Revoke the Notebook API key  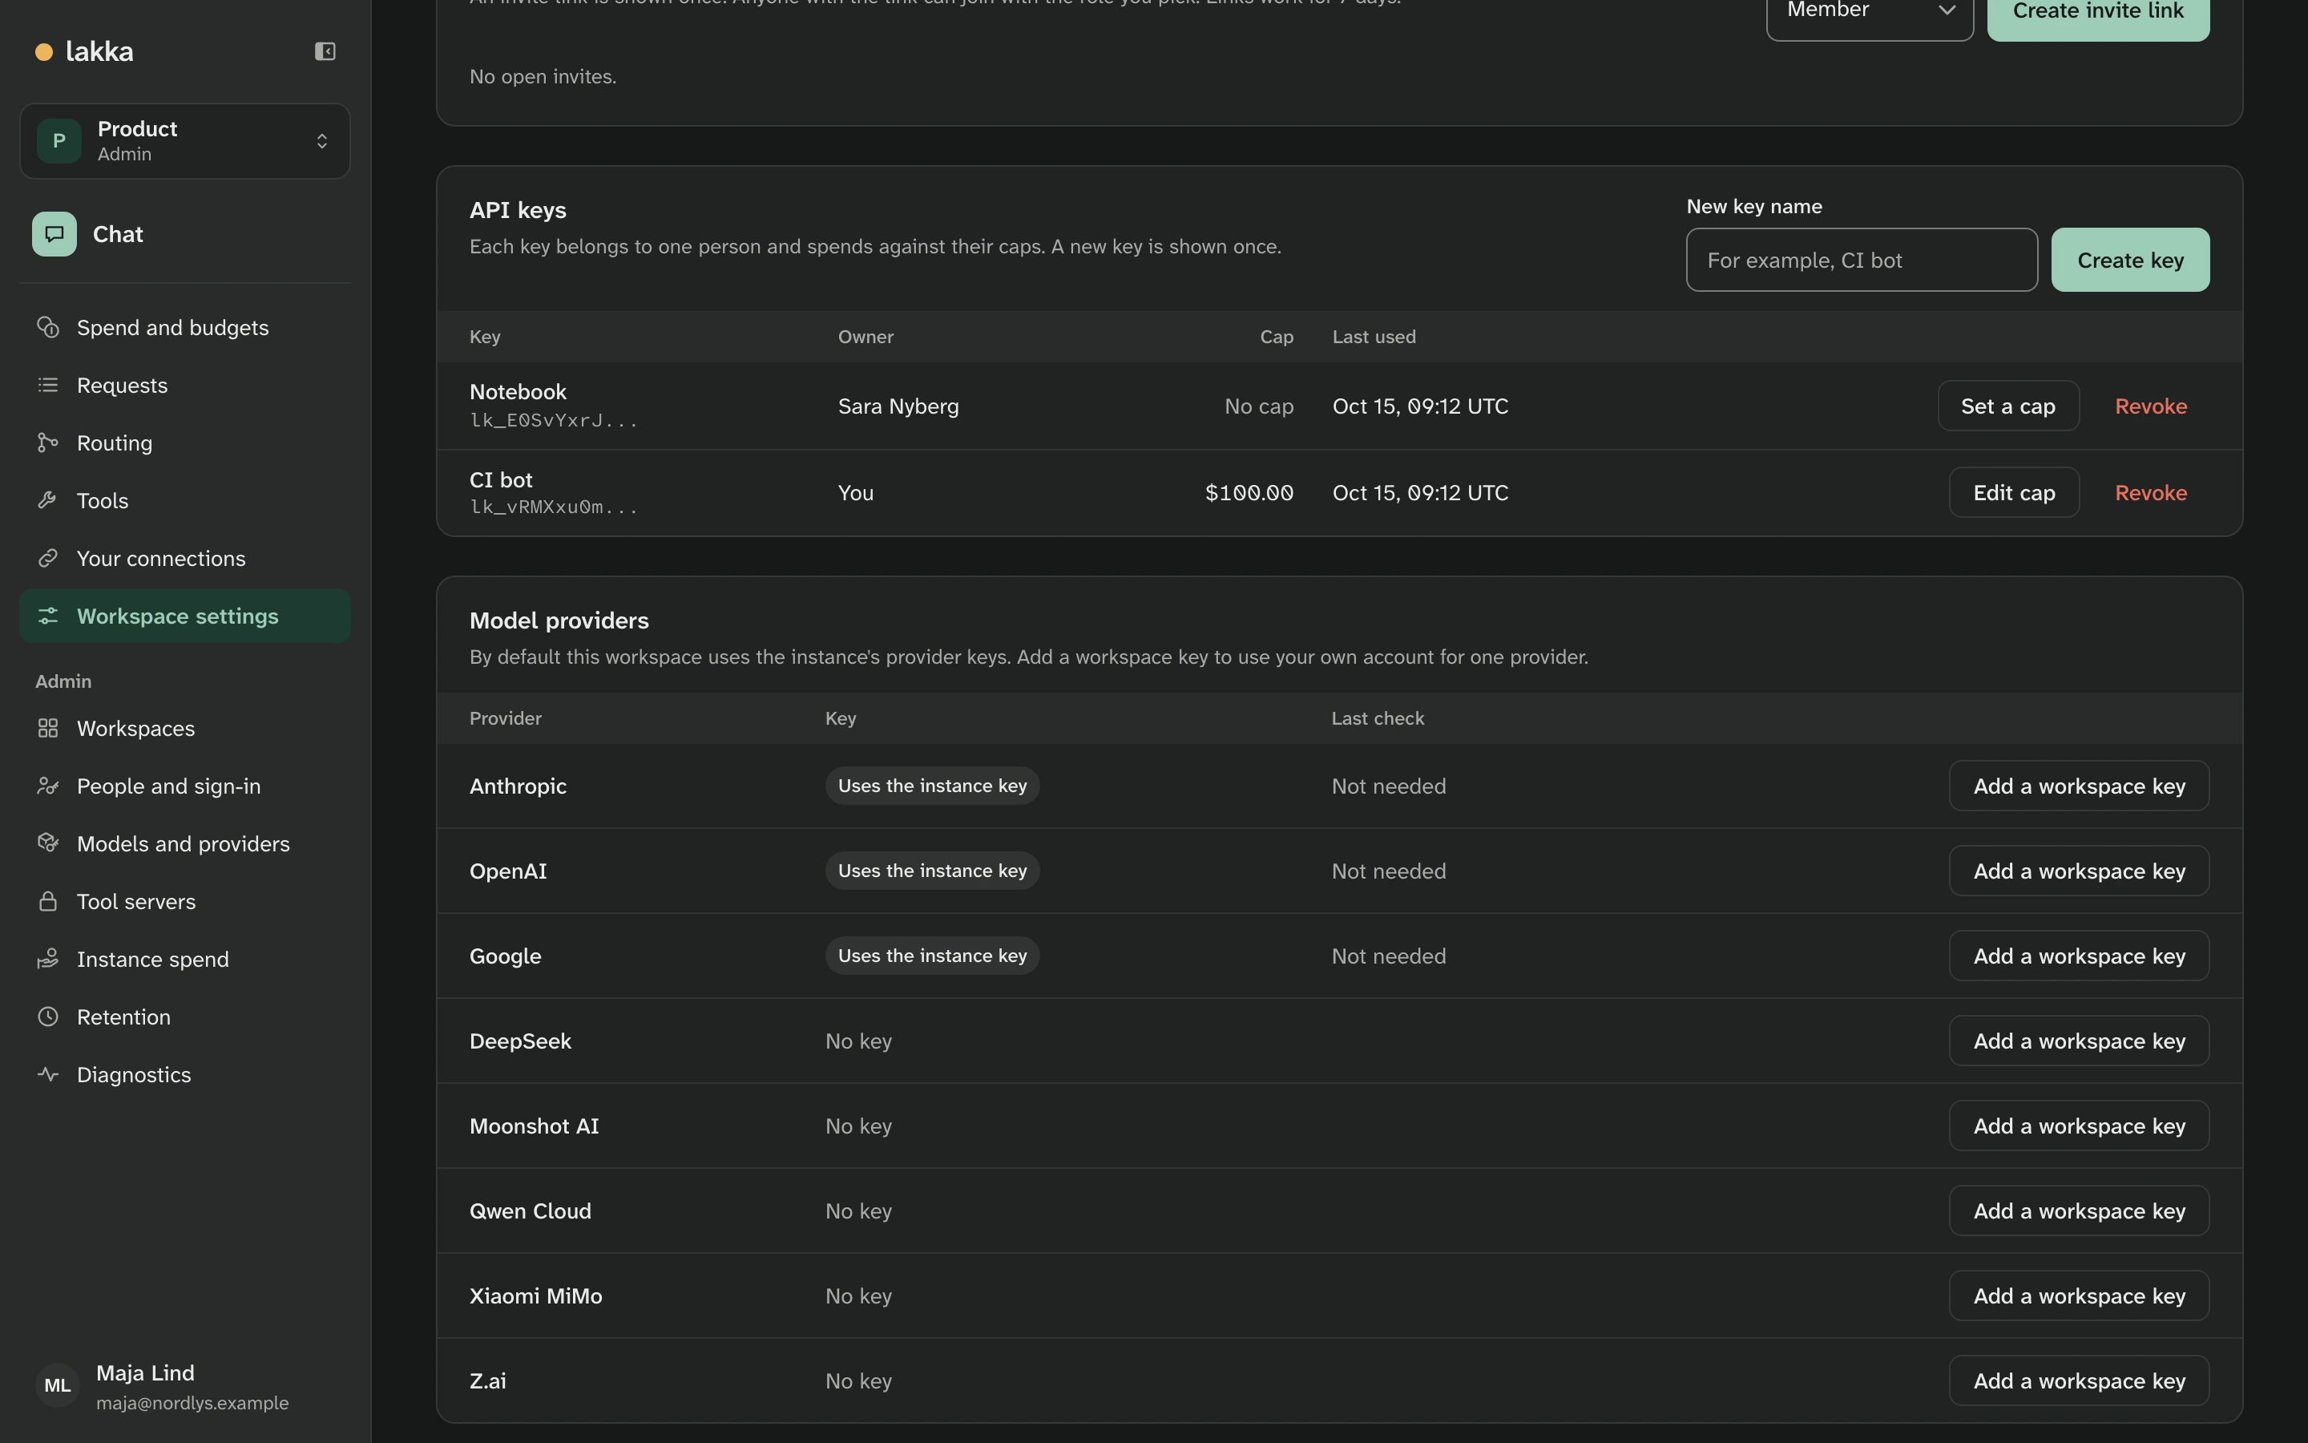[2151, 406]
